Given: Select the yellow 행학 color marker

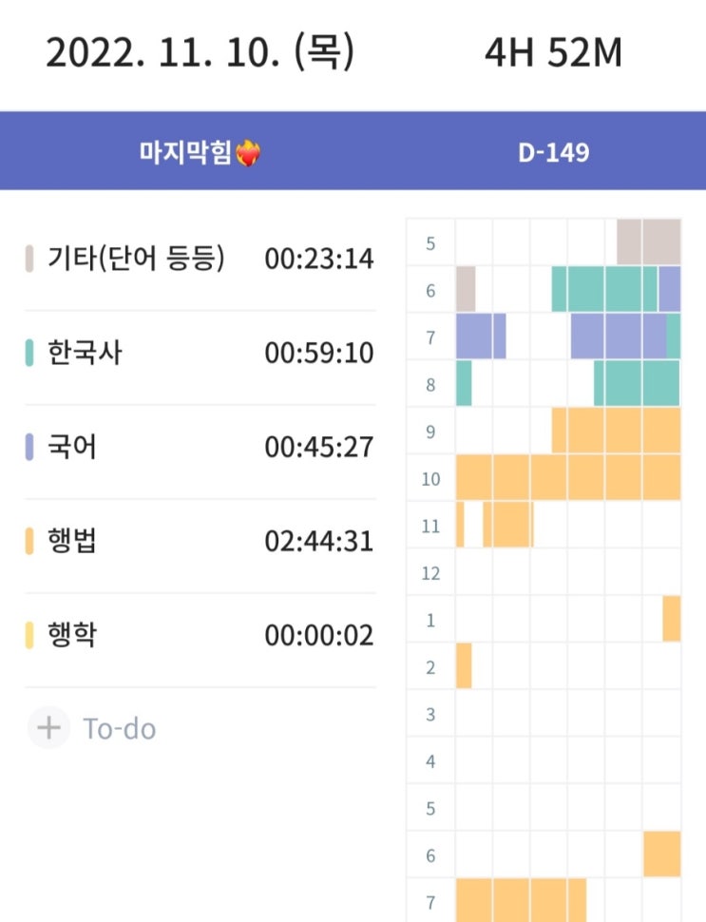Looking at the screenshot, I should tap(29, 635).
